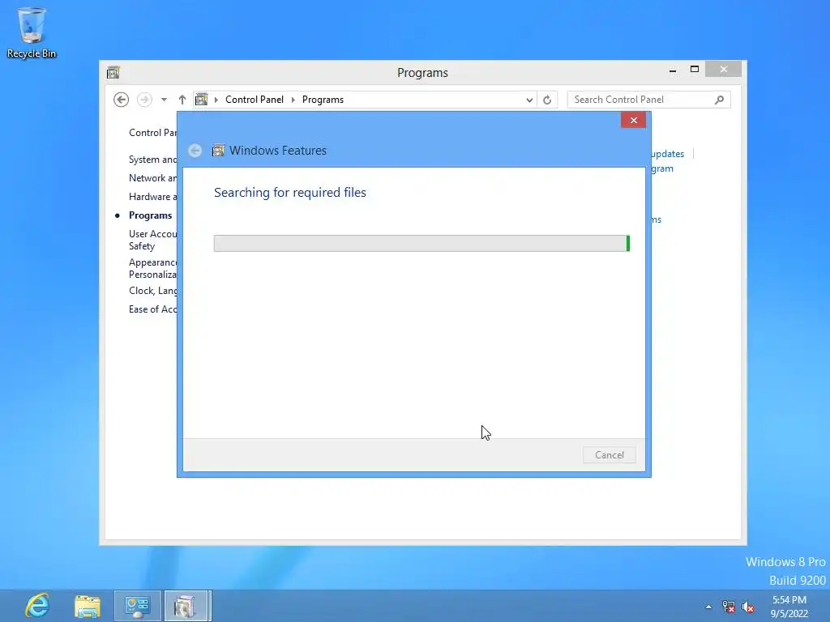Screen dimensions: 830x622
Task: Open Network and Internet in the sidebar
Action: (x=152, y=178)
